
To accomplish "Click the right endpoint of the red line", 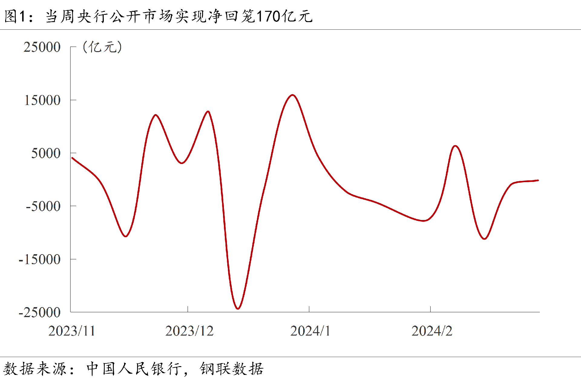I will pos(538,180).
